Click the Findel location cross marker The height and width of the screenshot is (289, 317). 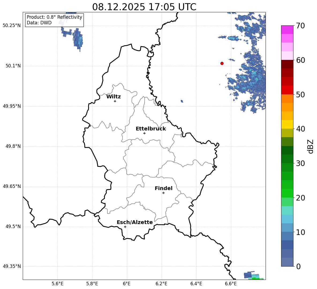(163, 193)
